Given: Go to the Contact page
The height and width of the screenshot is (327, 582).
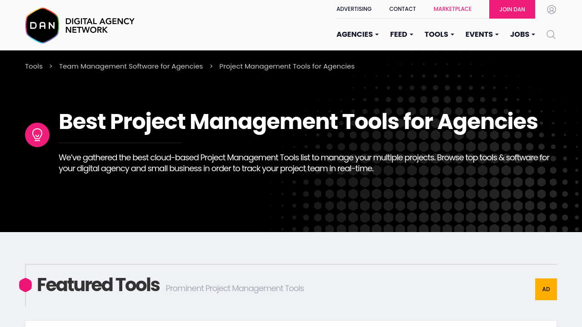Looking at the screenshot, I should [x=402, y=9].
